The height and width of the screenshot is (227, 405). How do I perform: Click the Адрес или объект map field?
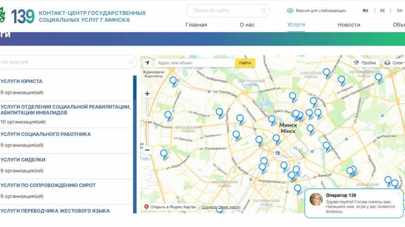point(195,63)
